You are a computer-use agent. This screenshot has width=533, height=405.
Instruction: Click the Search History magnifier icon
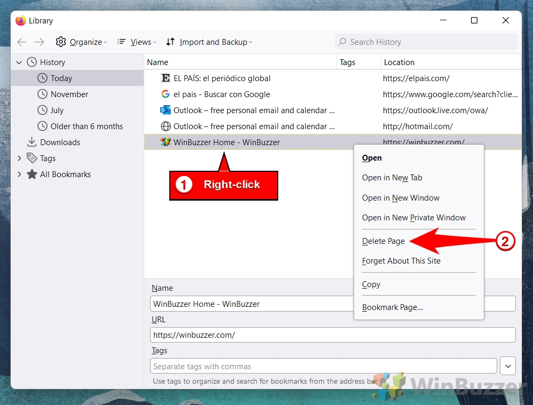[x=342, y=42]
